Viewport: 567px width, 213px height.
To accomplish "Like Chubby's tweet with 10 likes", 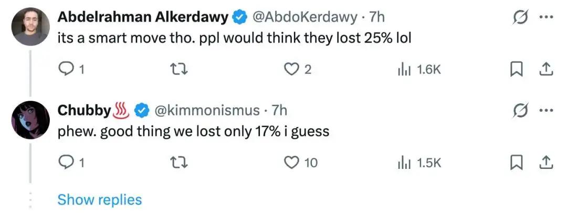I will coord(301,164).
